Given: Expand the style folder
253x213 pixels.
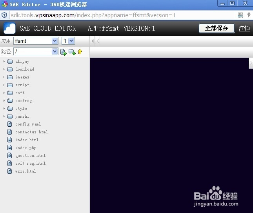Looking at the screenshot, I should [x=4, y=108].
